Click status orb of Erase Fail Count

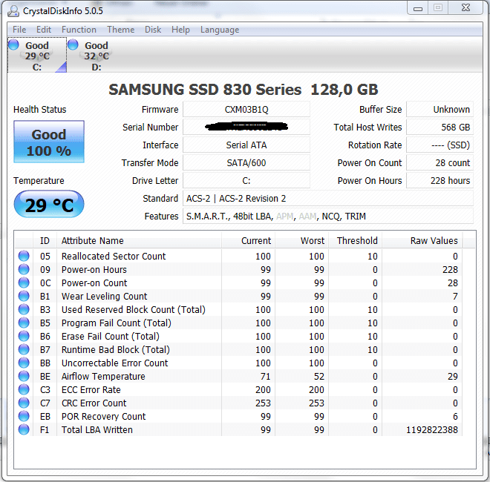click(24, 336)
